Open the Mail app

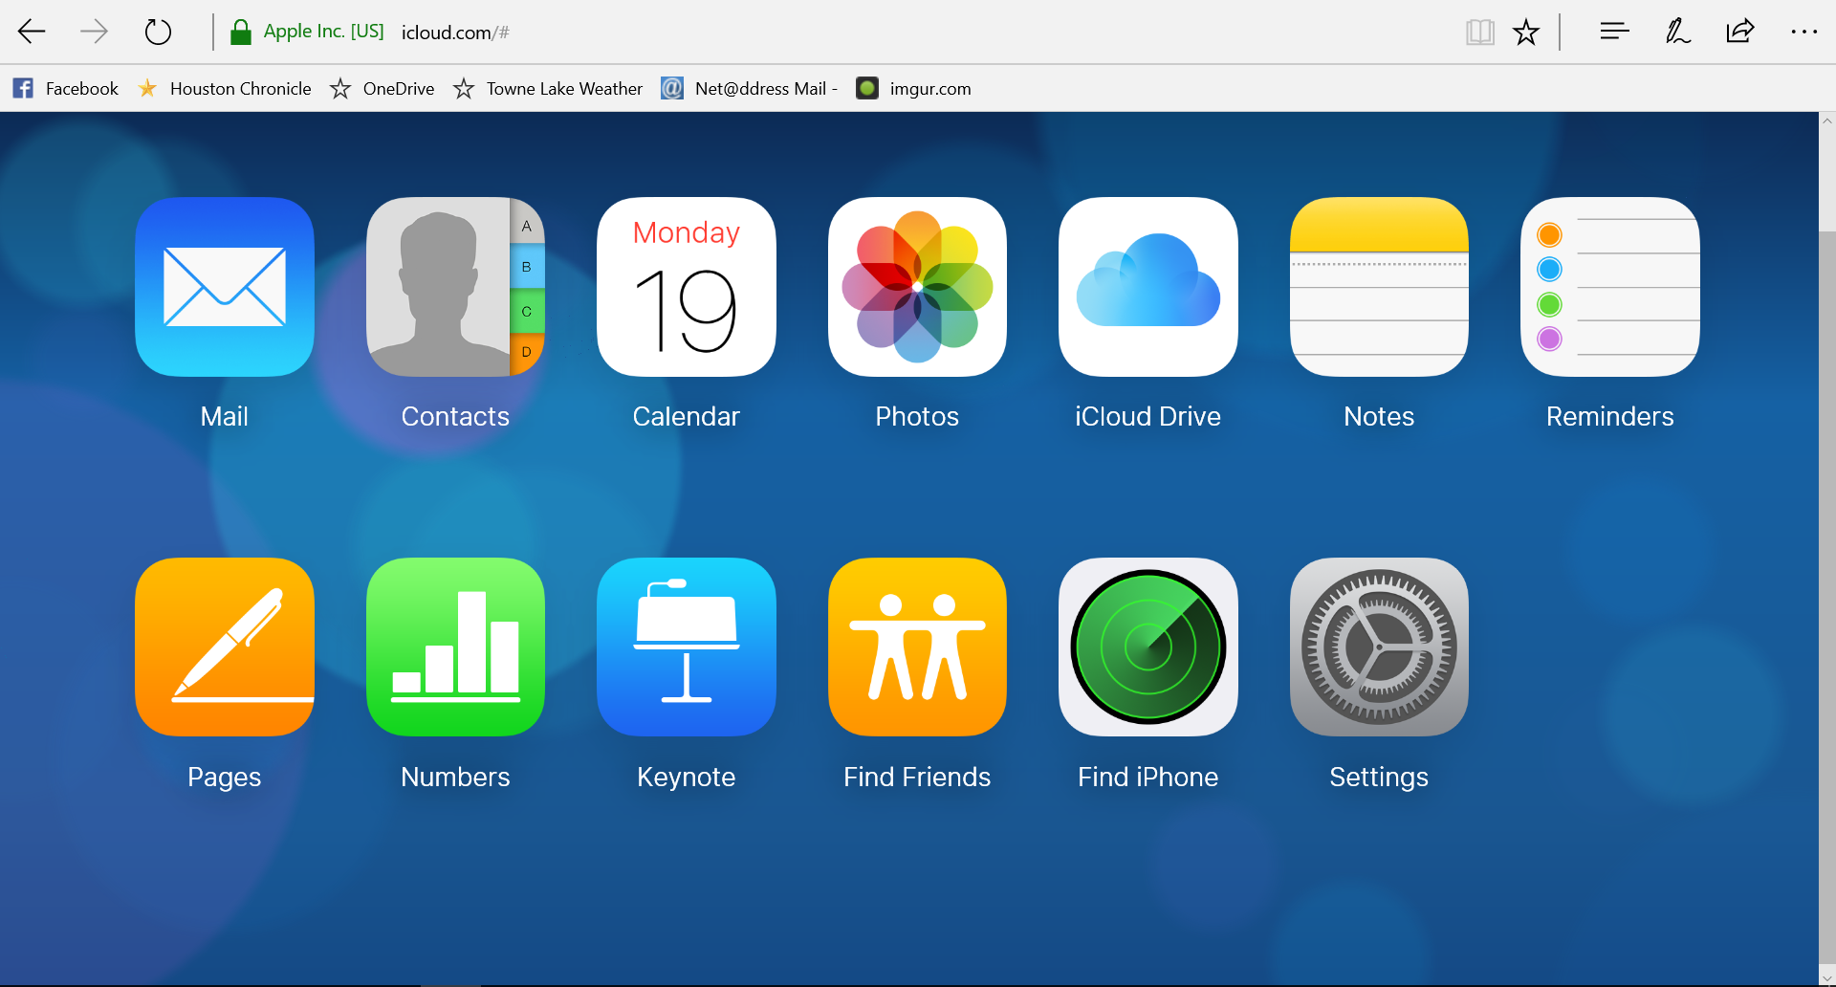coord(225,287)
